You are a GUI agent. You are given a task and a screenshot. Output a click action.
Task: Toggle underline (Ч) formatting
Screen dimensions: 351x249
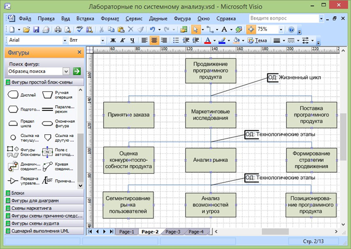click(x=132, y=40)
